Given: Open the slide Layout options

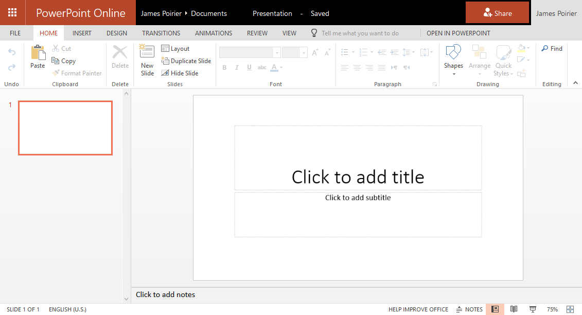Looking at the screenshot, I should click(x=175, y=49).
